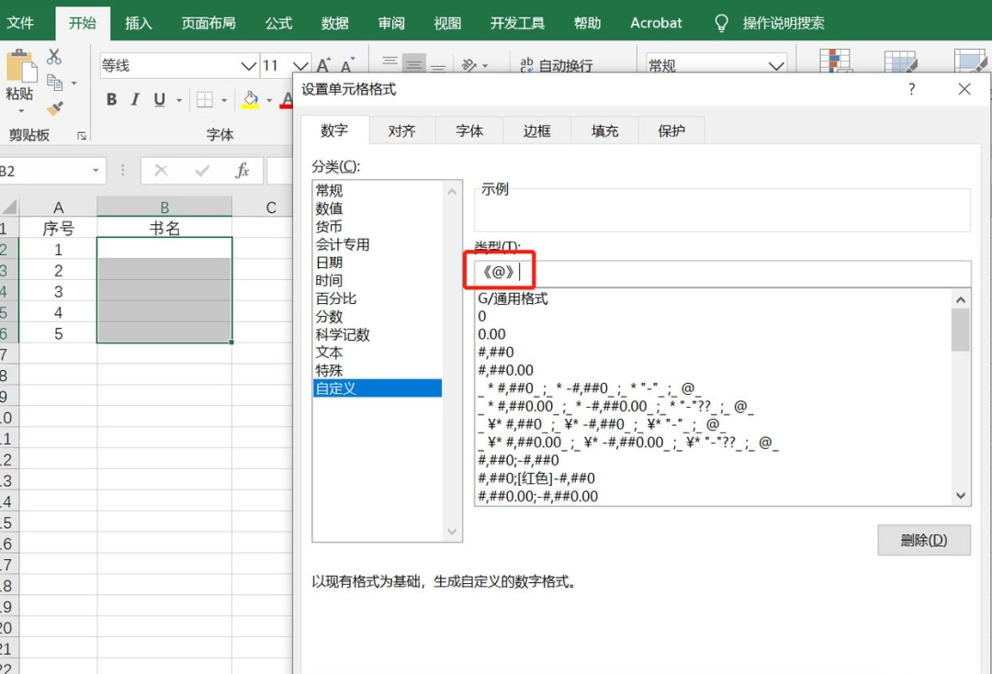Switch to the 边框 dialog tab

537,131
